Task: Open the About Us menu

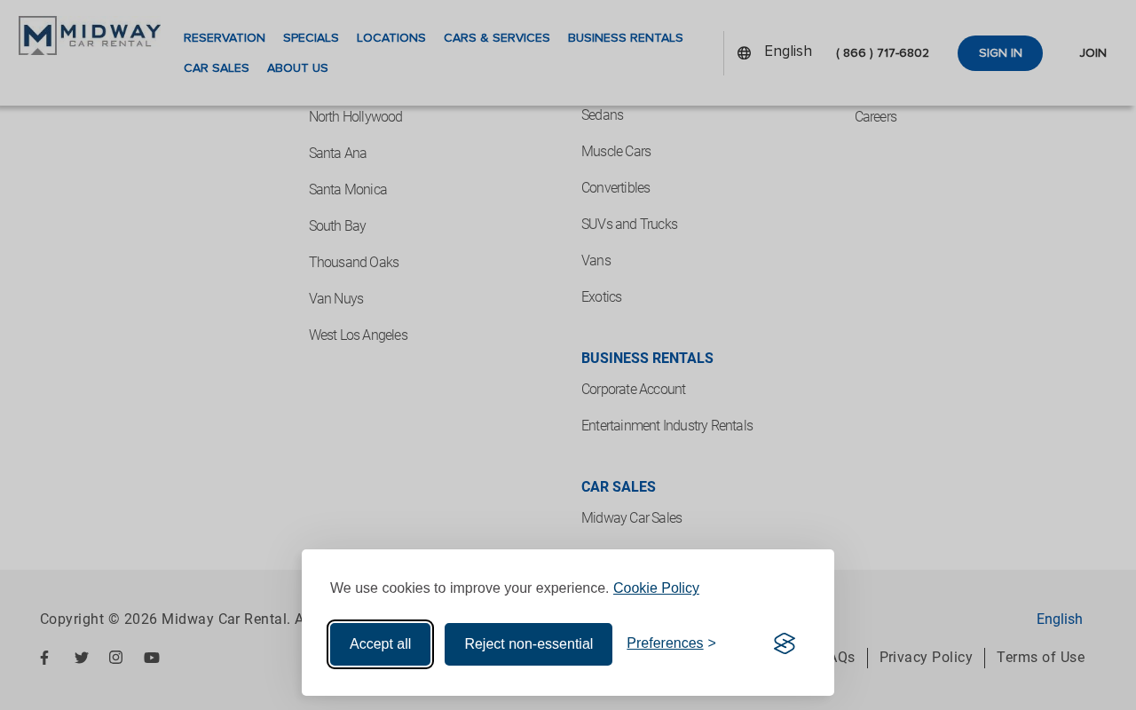Action: click(297, 68)
